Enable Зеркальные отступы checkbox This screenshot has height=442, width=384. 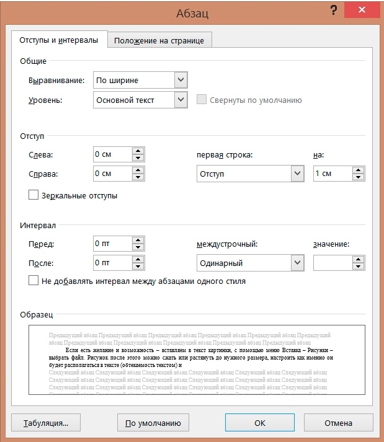pos(34,195)
